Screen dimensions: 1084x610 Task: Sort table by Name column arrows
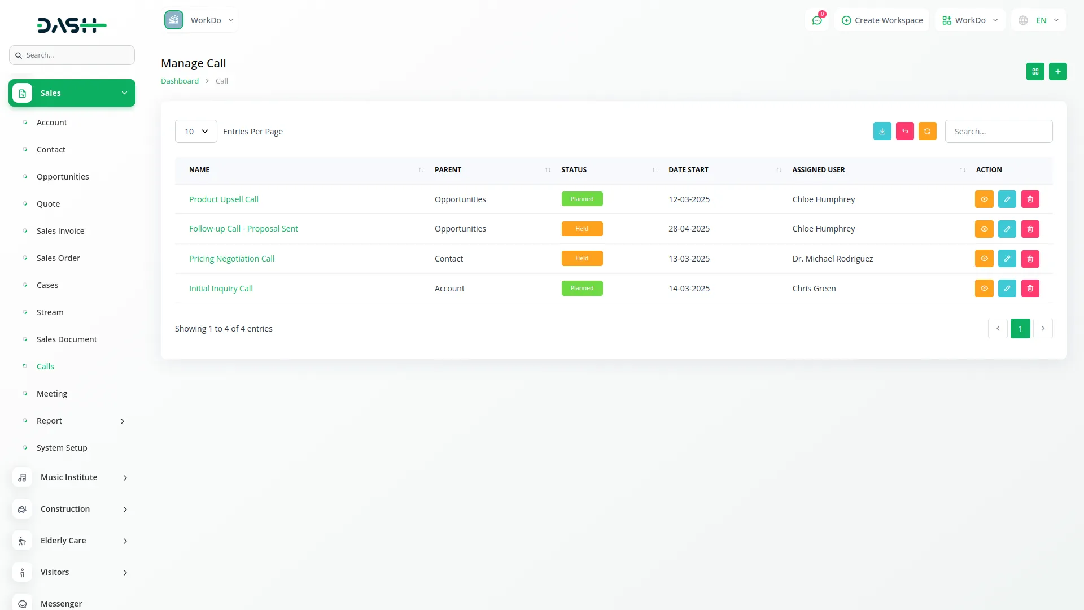point(421,170)
